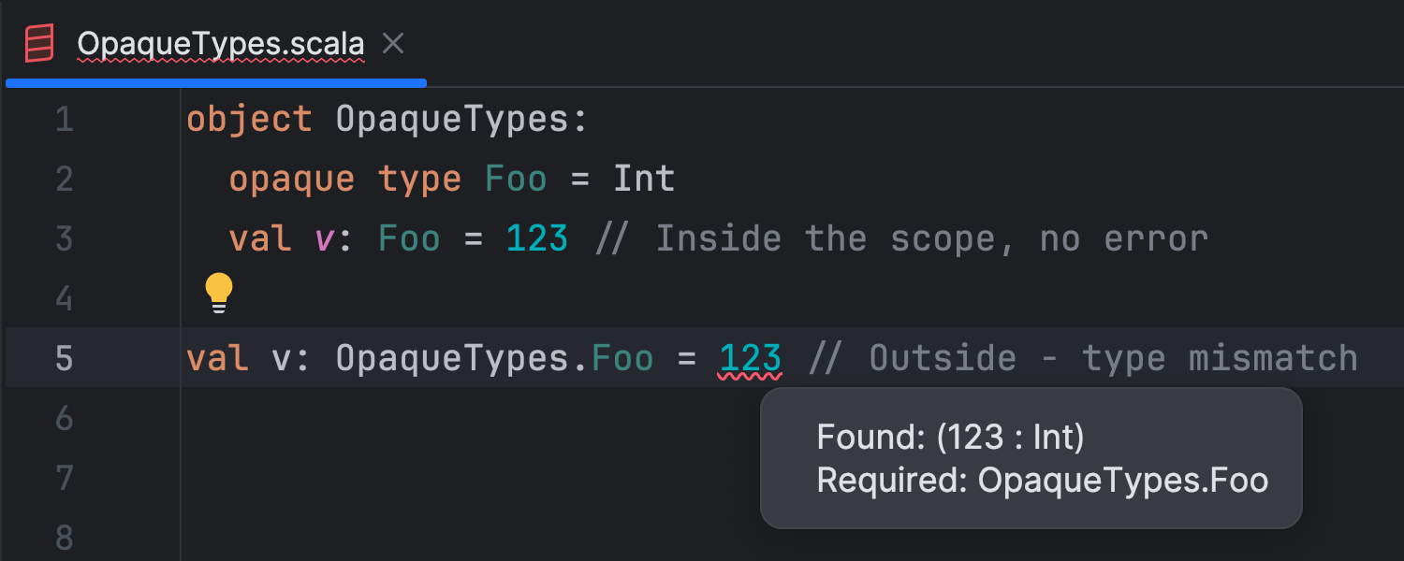The height and width of the screenshot is (561, 1404).
Task: Open the lightbulb quick-fix icon
Action: [218, 293]
